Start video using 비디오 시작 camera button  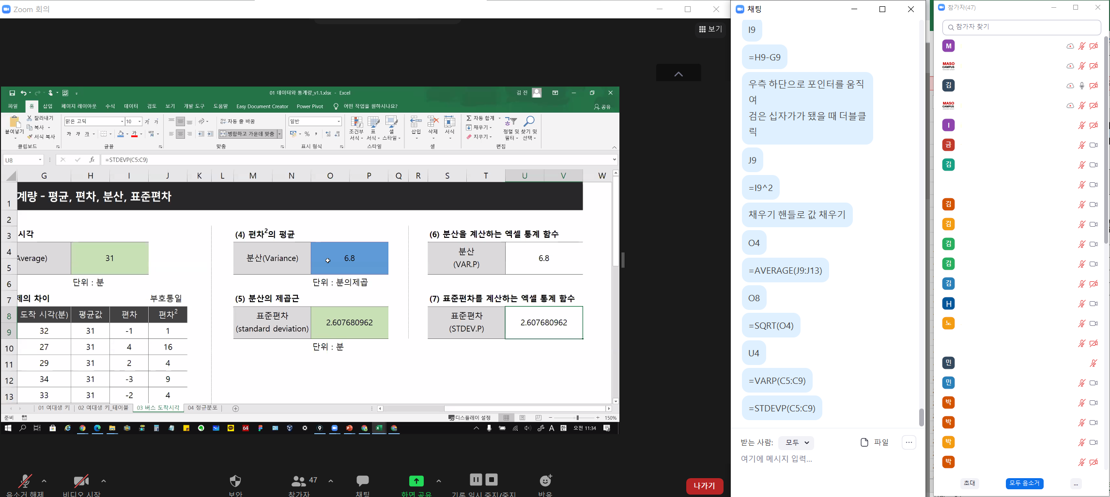81,481
